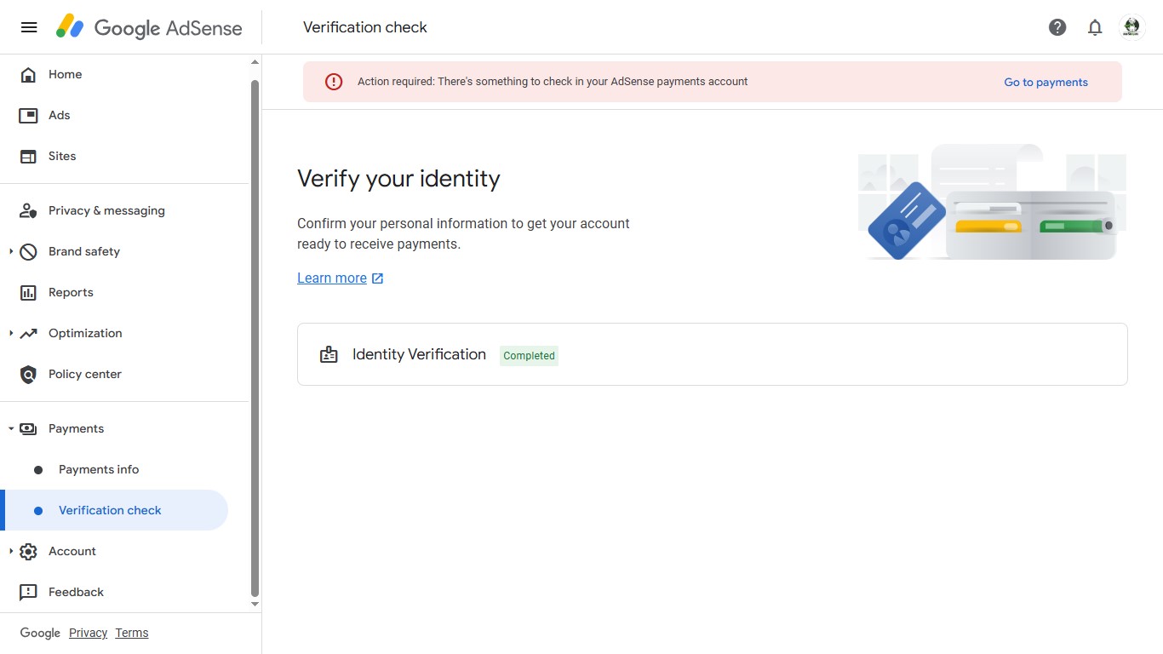Click the Google AdSense logo
This screenshot has height=654, width=1163.
[149, 27]
